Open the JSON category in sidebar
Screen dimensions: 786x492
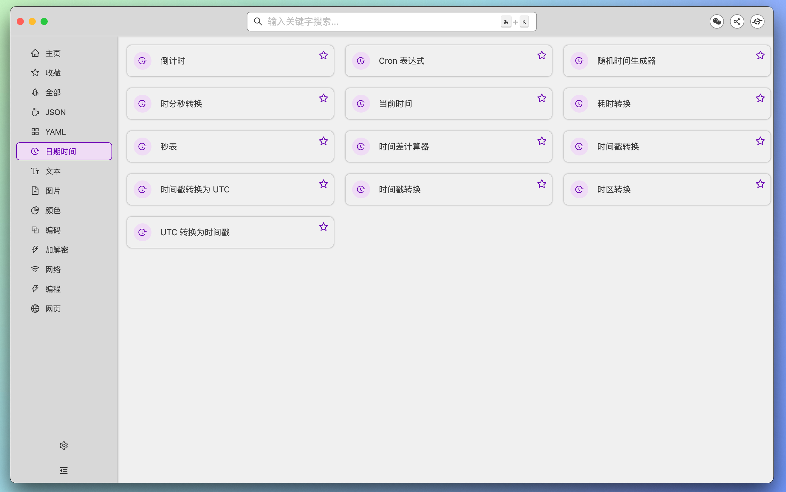[x=55, y=112]
